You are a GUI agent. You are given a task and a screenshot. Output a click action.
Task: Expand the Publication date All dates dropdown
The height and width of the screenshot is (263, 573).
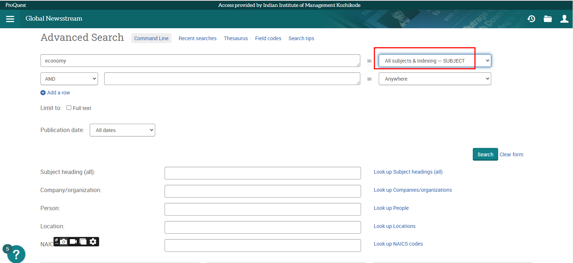point(122,130)
